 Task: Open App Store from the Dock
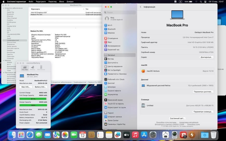[144, 135]
